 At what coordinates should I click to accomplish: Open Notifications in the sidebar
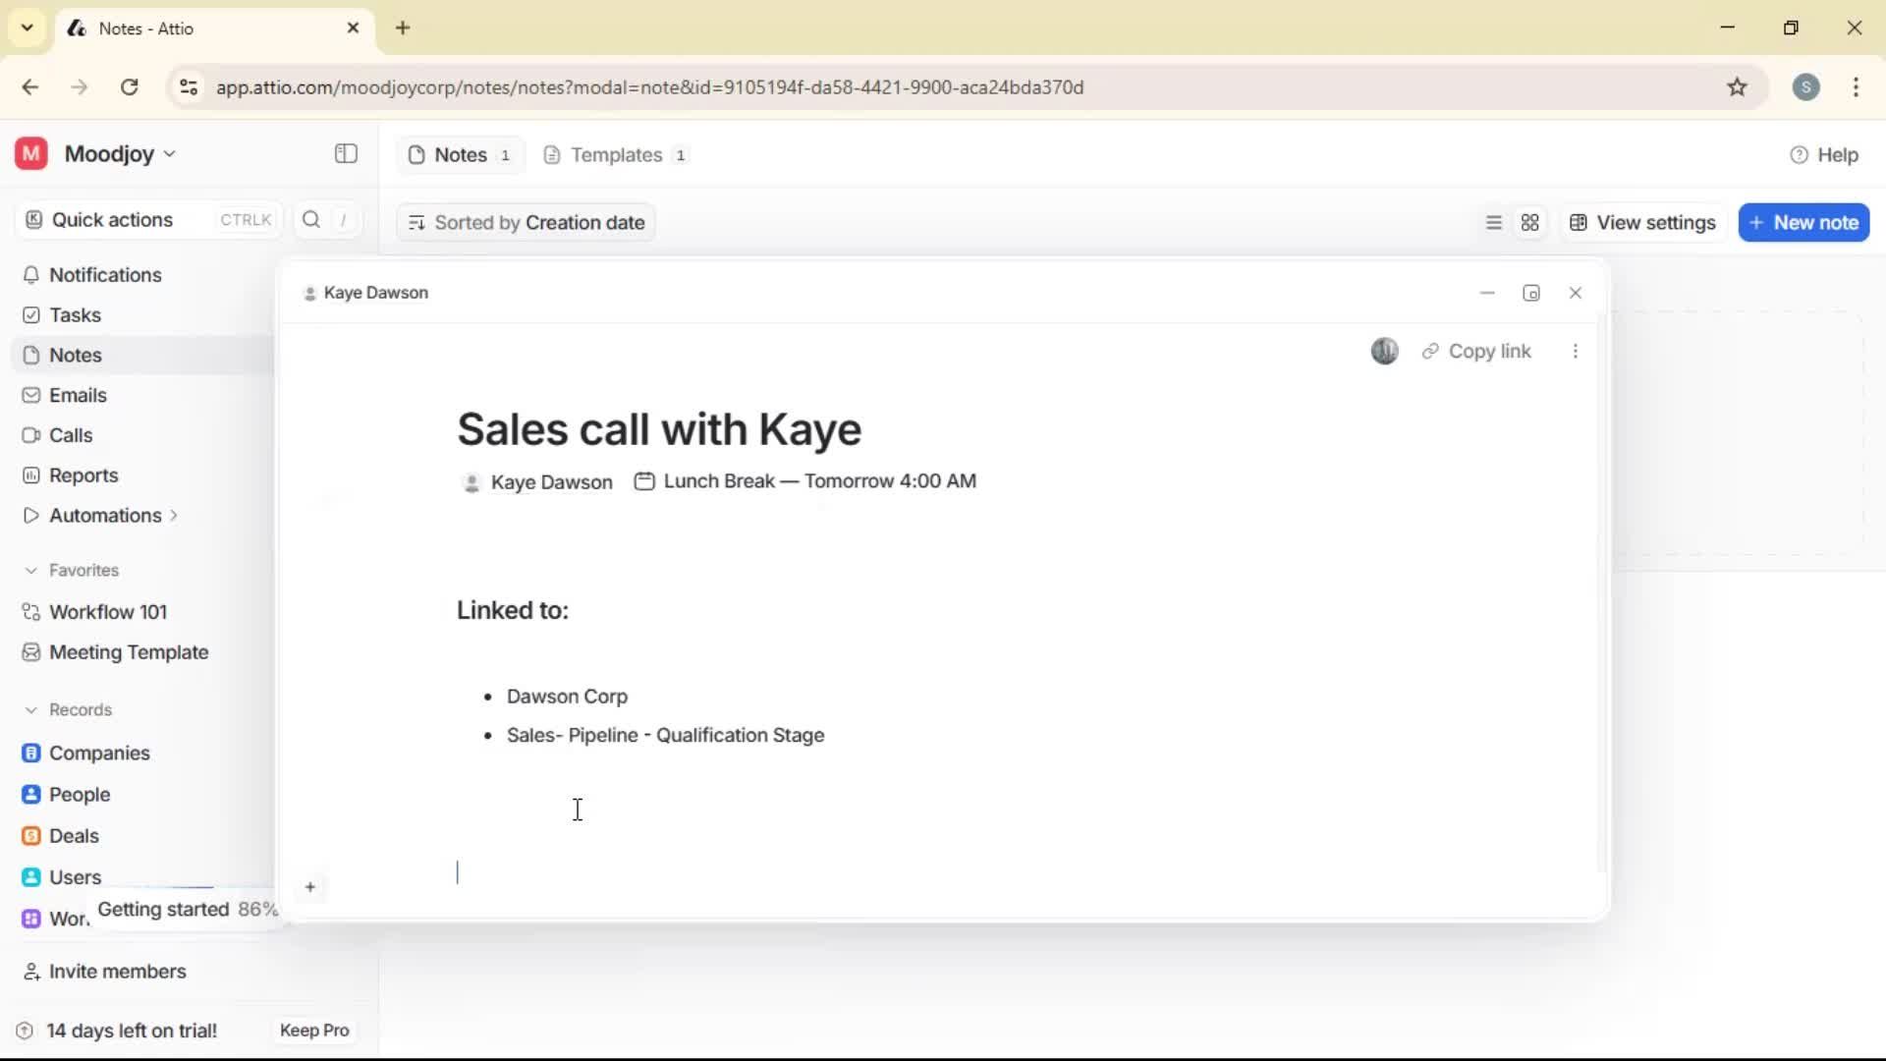click(x=104, y=275)
